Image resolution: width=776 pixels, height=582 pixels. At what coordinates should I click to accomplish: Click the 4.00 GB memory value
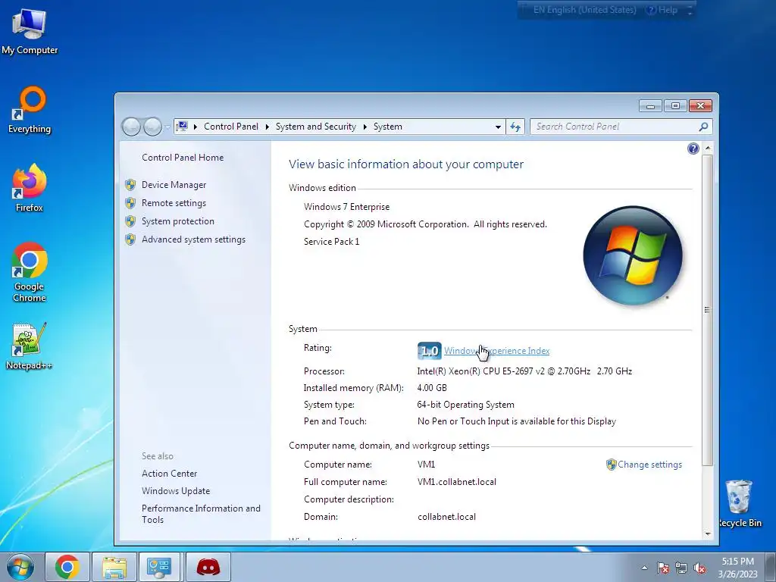click(432, 388)
